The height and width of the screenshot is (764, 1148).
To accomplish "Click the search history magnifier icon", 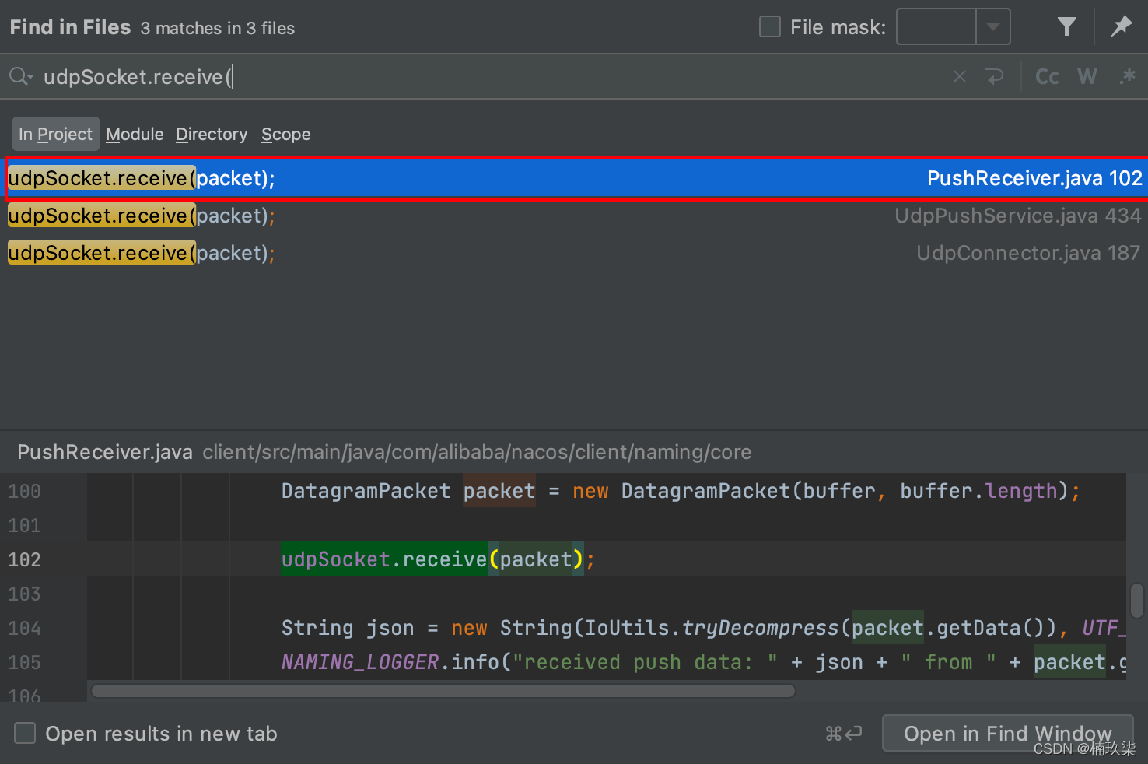I will click(x=20, y=76).
